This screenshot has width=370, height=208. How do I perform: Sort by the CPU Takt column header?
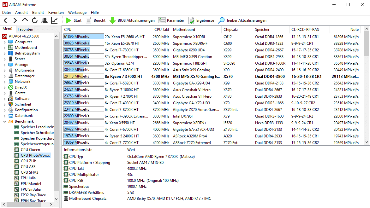pyautogui.click(x=159, y=29)
